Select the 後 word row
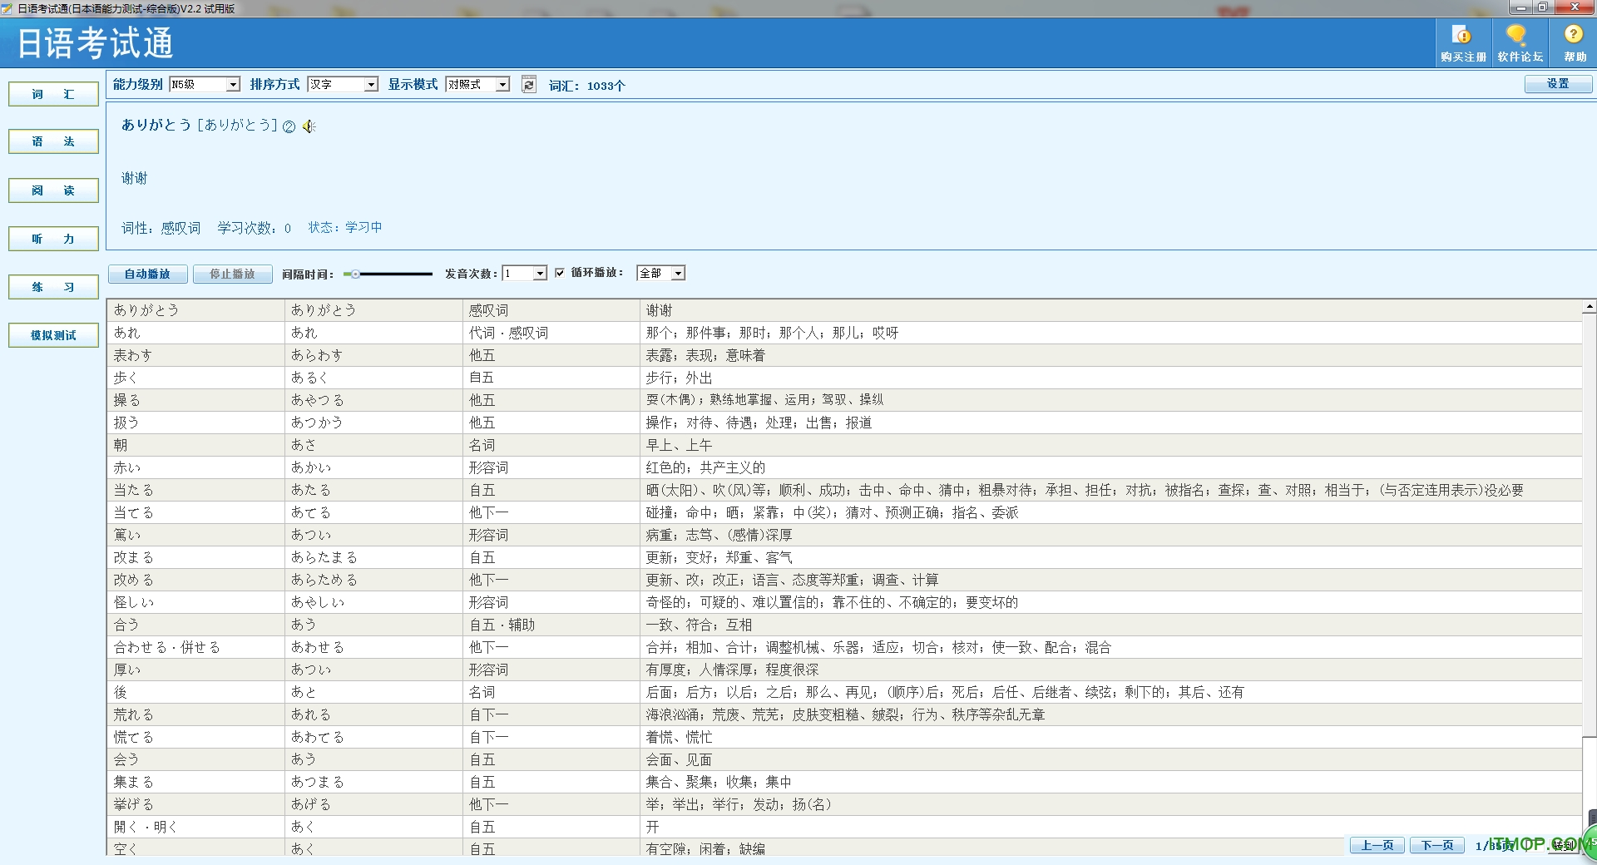 pos(844,692)
